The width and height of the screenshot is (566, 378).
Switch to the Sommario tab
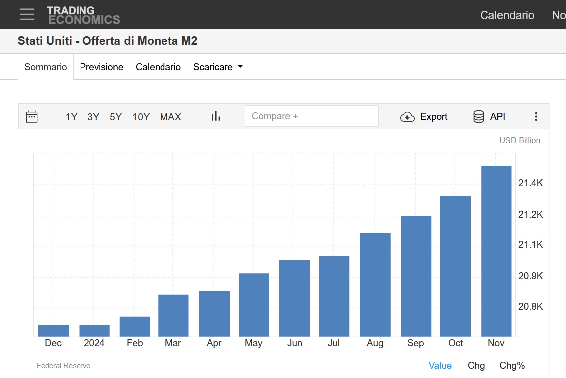coord(46,67)
